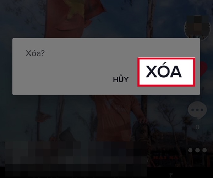The height and width of the screenshot is (178, 213).
Task: Cancel the dialog with HỦY
Action: 121,79
